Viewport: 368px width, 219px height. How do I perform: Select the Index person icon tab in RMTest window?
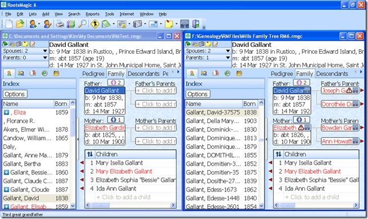point(9,73)
